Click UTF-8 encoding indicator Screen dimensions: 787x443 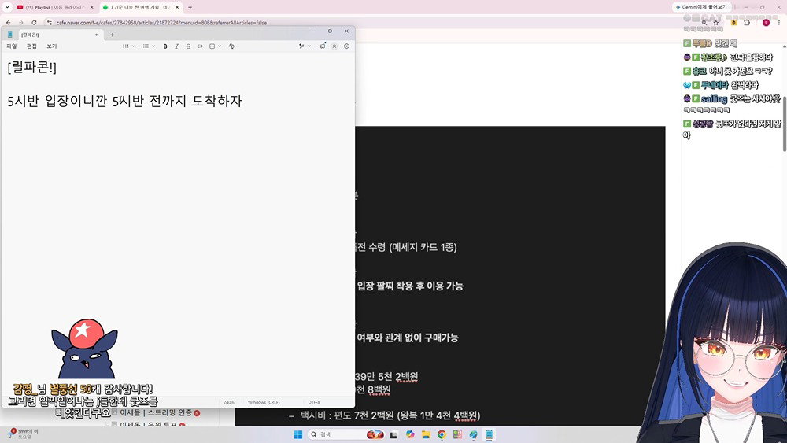(x=314, y=402)
